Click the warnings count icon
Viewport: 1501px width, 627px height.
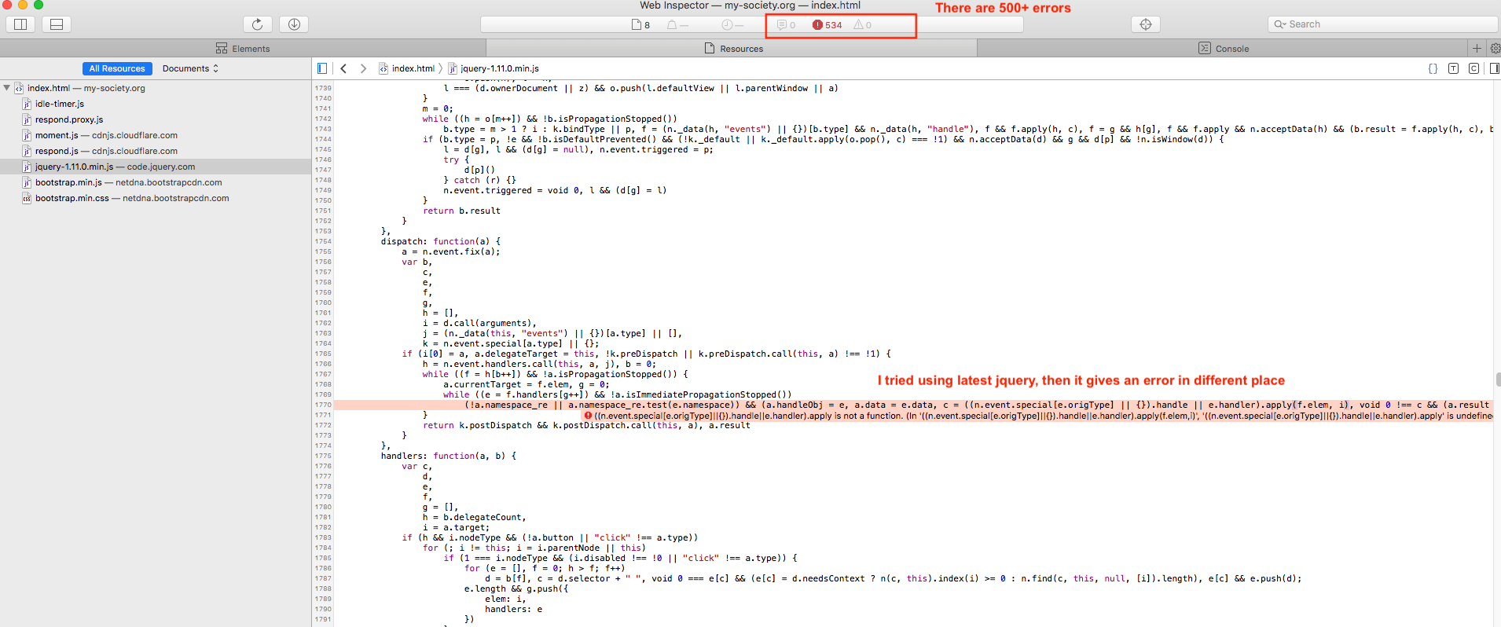[x=862, y=25]
